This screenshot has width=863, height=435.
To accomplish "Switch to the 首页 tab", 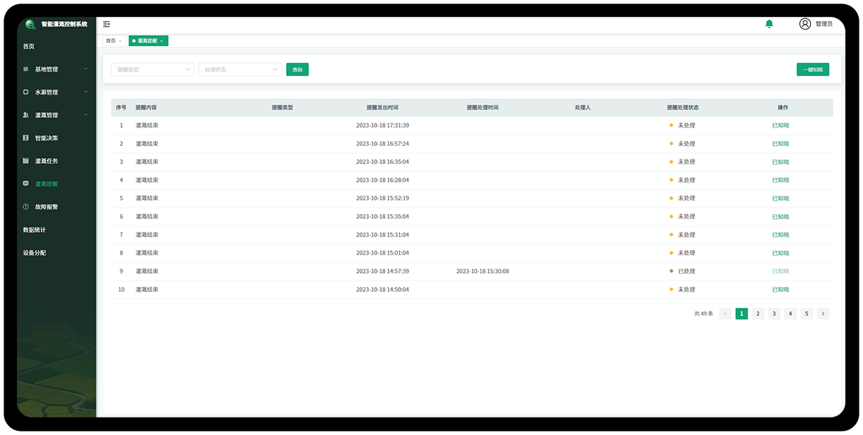I will click(111, 41).
